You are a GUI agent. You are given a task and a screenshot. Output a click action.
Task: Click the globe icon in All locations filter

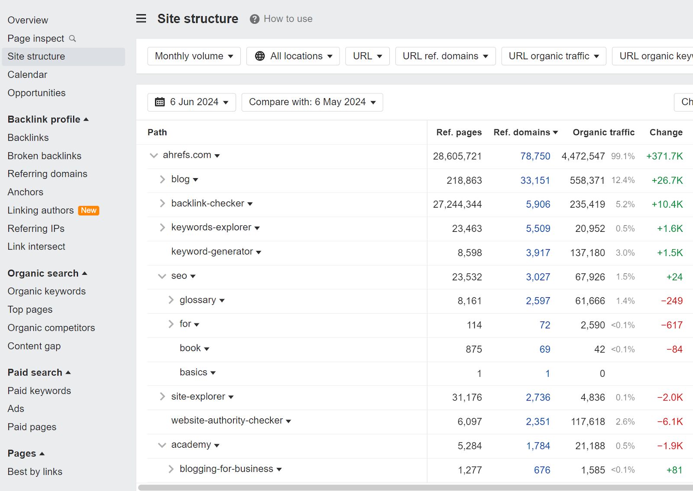259,56
